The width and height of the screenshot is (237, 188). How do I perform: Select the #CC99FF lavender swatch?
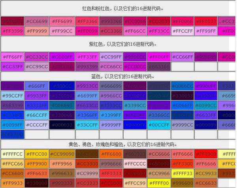111,57
